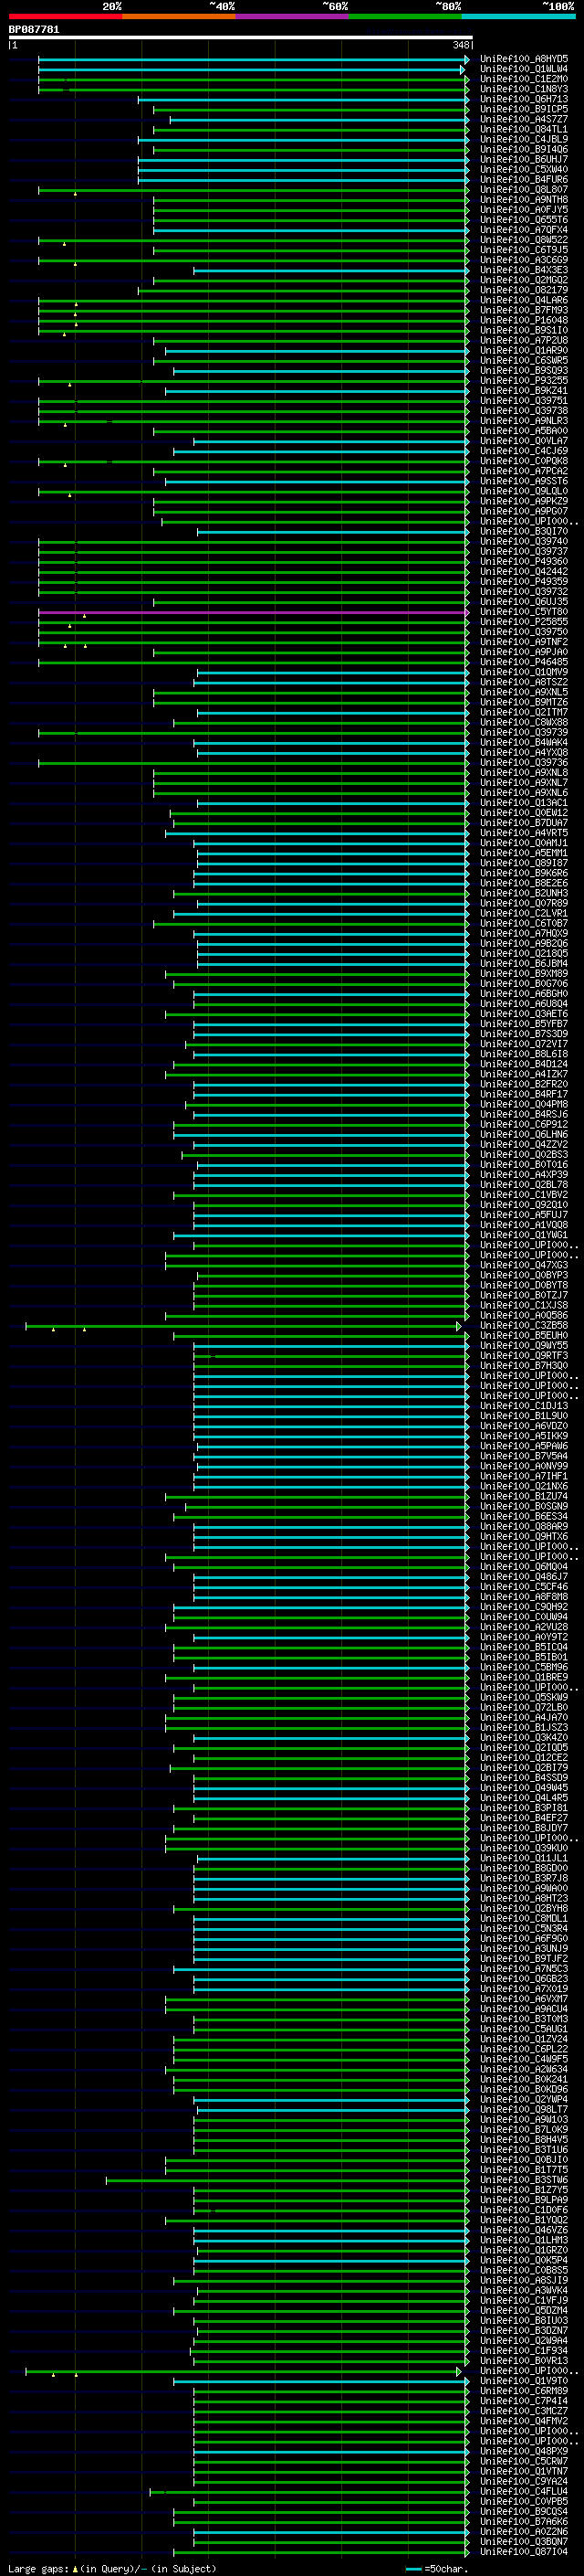This screenshot has height=2576, width=584.
Task: Select the UniRef100_A5IKK9 label
Action: [524, 1436]
